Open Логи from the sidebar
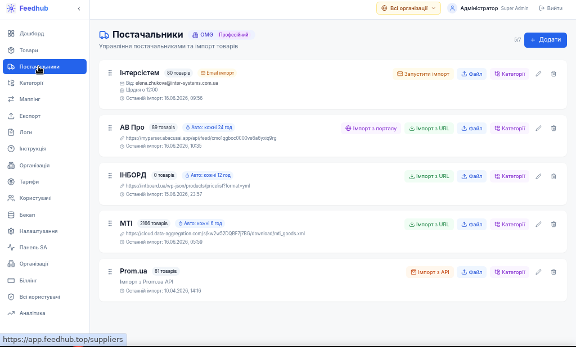 coord(45,132)
